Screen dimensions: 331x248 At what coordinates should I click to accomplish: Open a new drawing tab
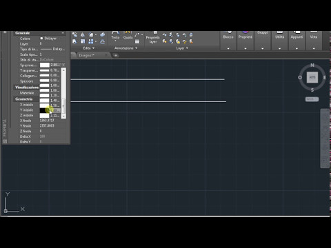tap(116, 55)
